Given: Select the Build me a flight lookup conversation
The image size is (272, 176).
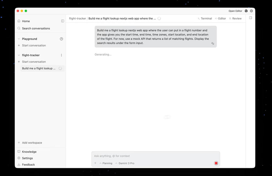Looking at the screenshot, I should [39, 68].
